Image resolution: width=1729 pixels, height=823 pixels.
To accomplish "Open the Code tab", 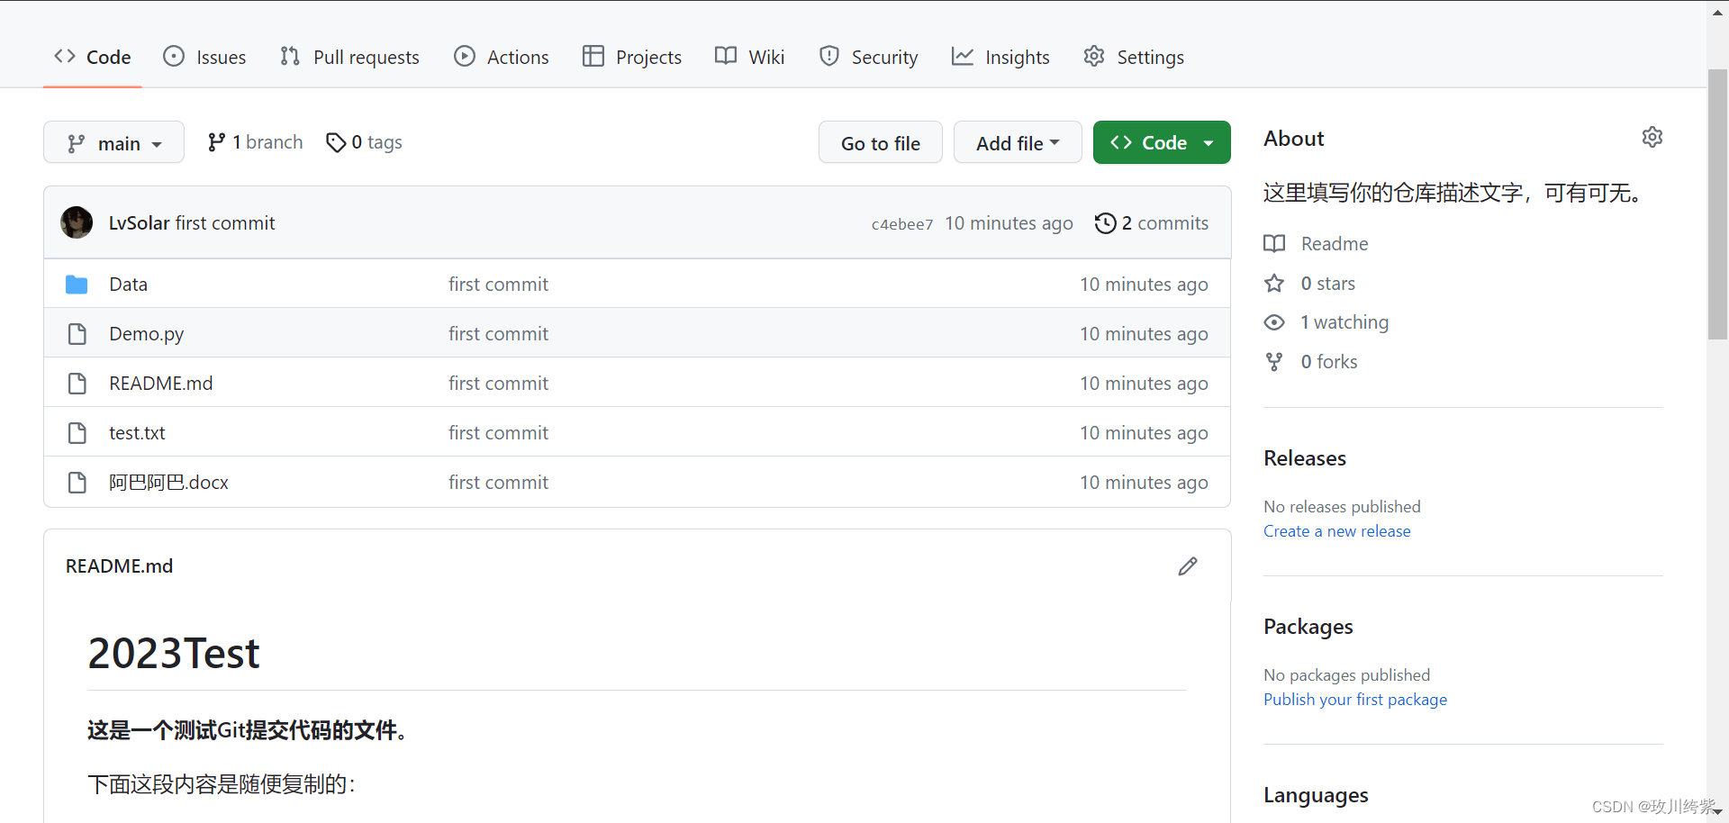I will [x=92, y=57].
